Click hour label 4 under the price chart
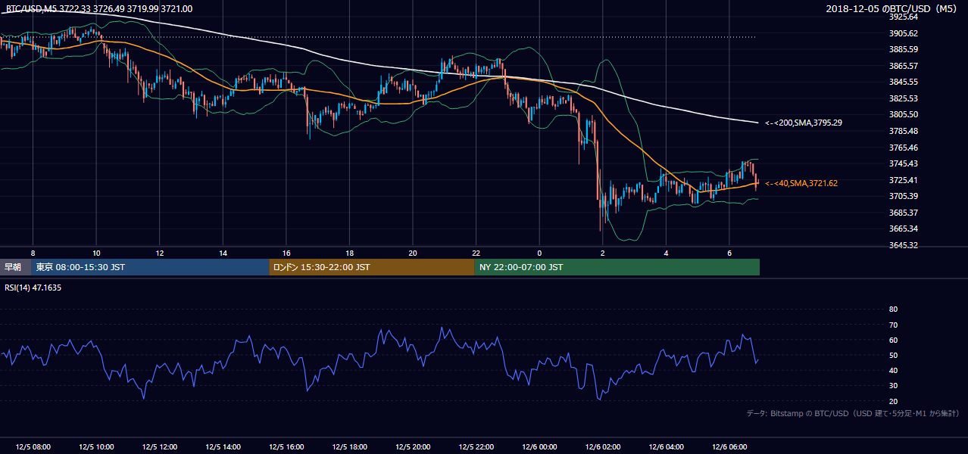Image resolution: width=968 pixels, height=454 pixels. 666,252
